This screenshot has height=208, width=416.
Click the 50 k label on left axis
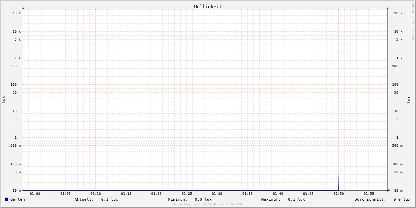pos(17,13)
